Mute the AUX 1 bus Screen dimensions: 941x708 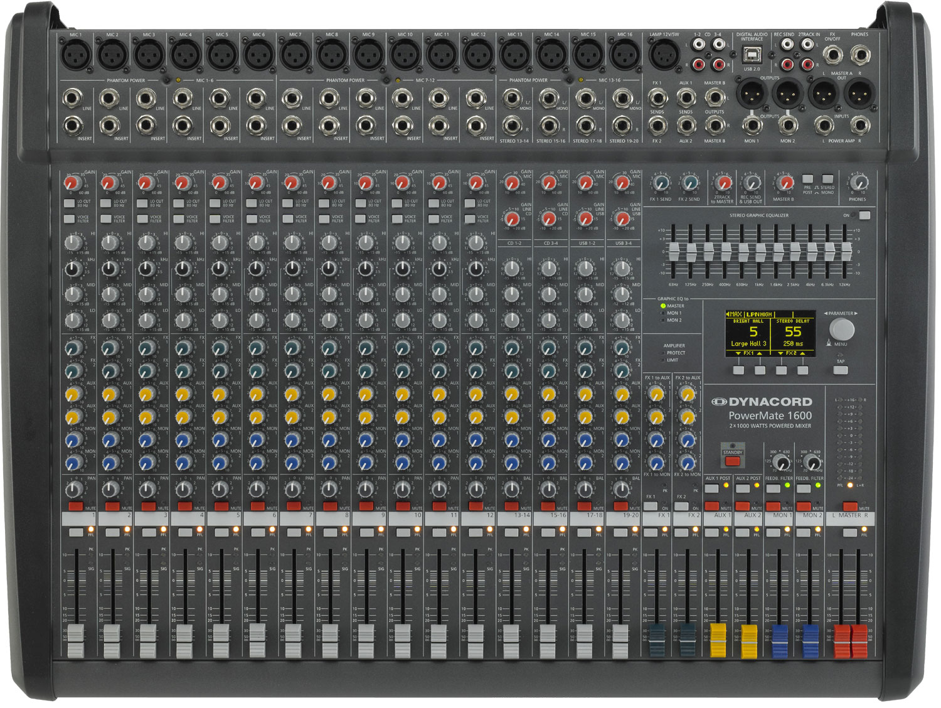711,506
